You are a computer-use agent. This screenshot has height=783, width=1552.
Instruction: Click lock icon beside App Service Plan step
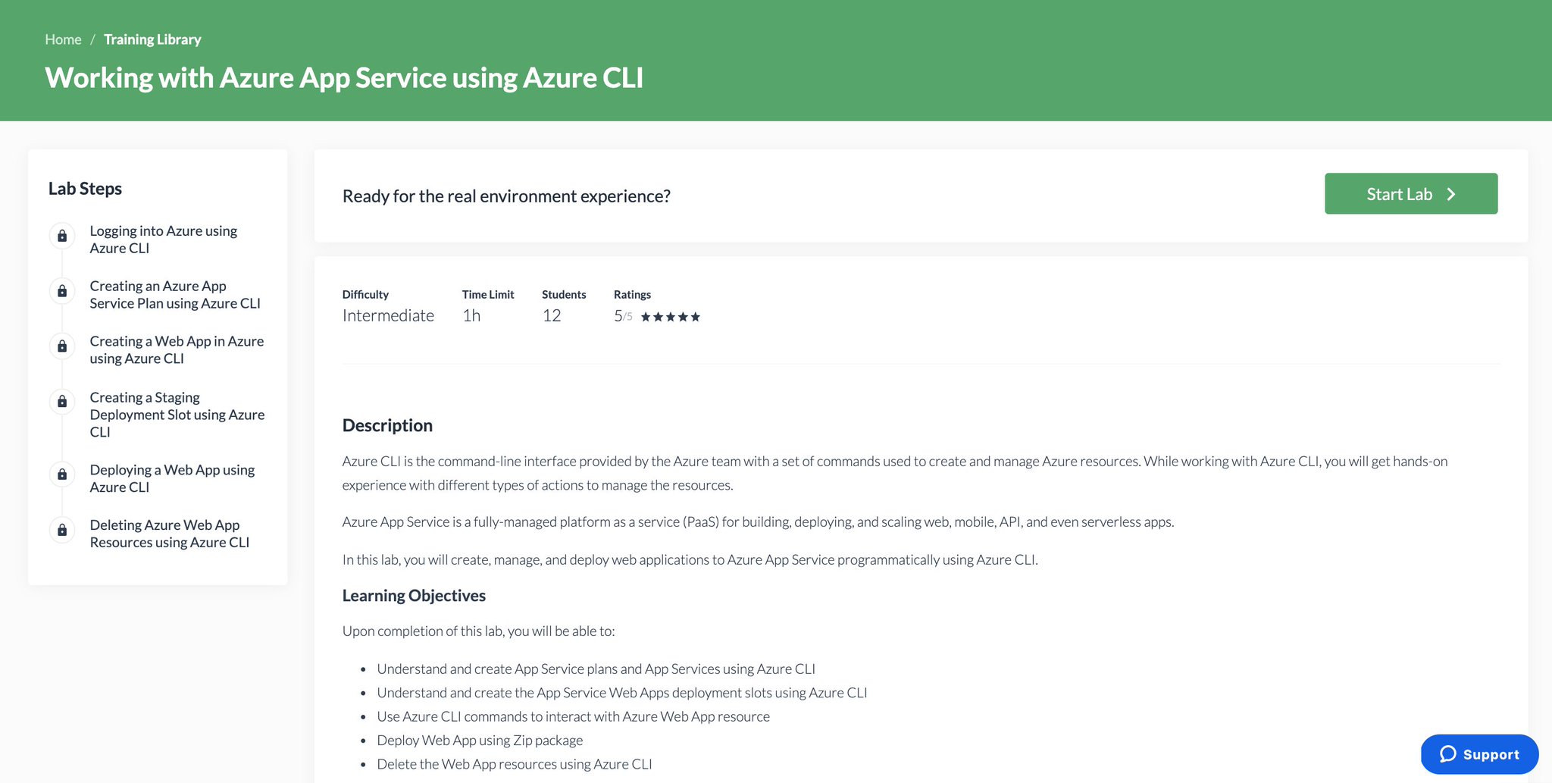62,291
